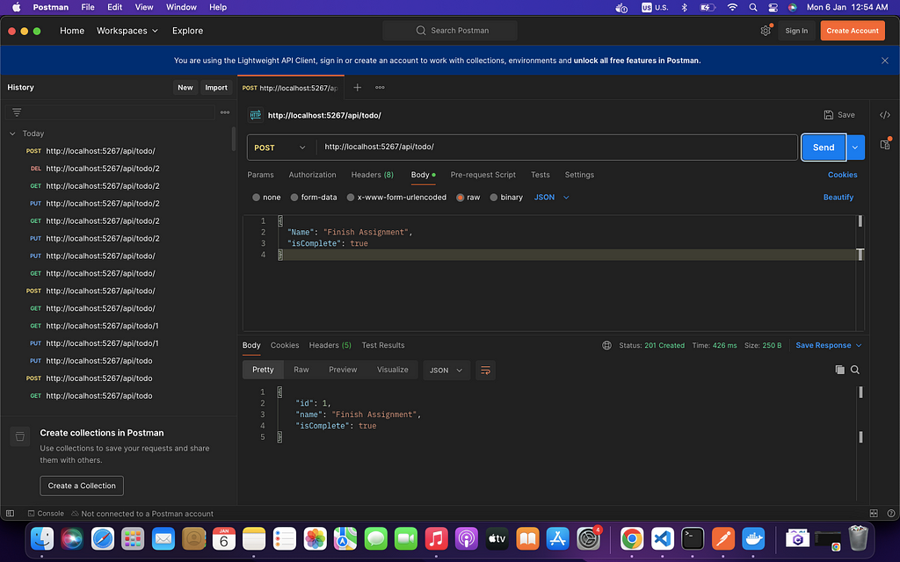Open the Console from status bar
Viewport: 900px width, 562px height.
pyautogui.click(x=46, y=513)
